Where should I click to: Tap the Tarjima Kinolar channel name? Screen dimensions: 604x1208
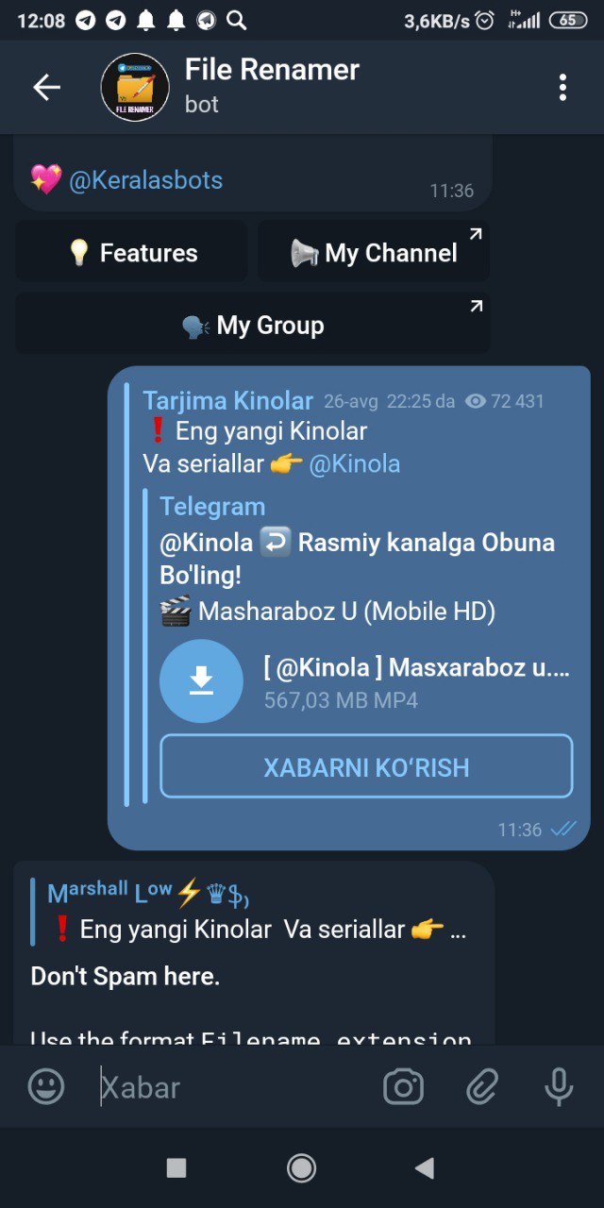(x=227, y=401)
